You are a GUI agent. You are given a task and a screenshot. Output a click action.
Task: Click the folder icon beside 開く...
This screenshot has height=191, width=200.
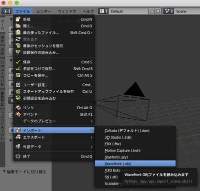tap(18, 26)
